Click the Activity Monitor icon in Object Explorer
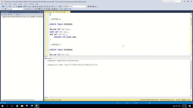This screenshot has height=108, width=193. [x=19, y=14]
